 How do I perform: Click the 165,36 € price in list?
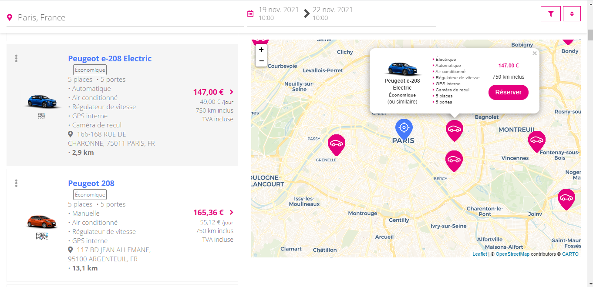[x=209, y=212]
